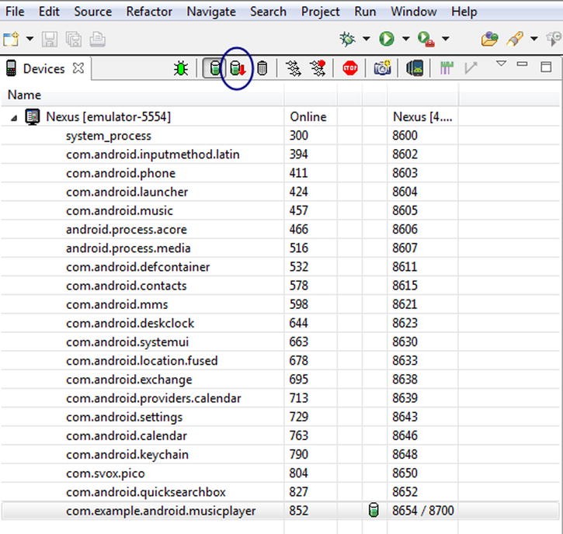
Task: Click the Search flashlight icon
Action: (515, 39)
